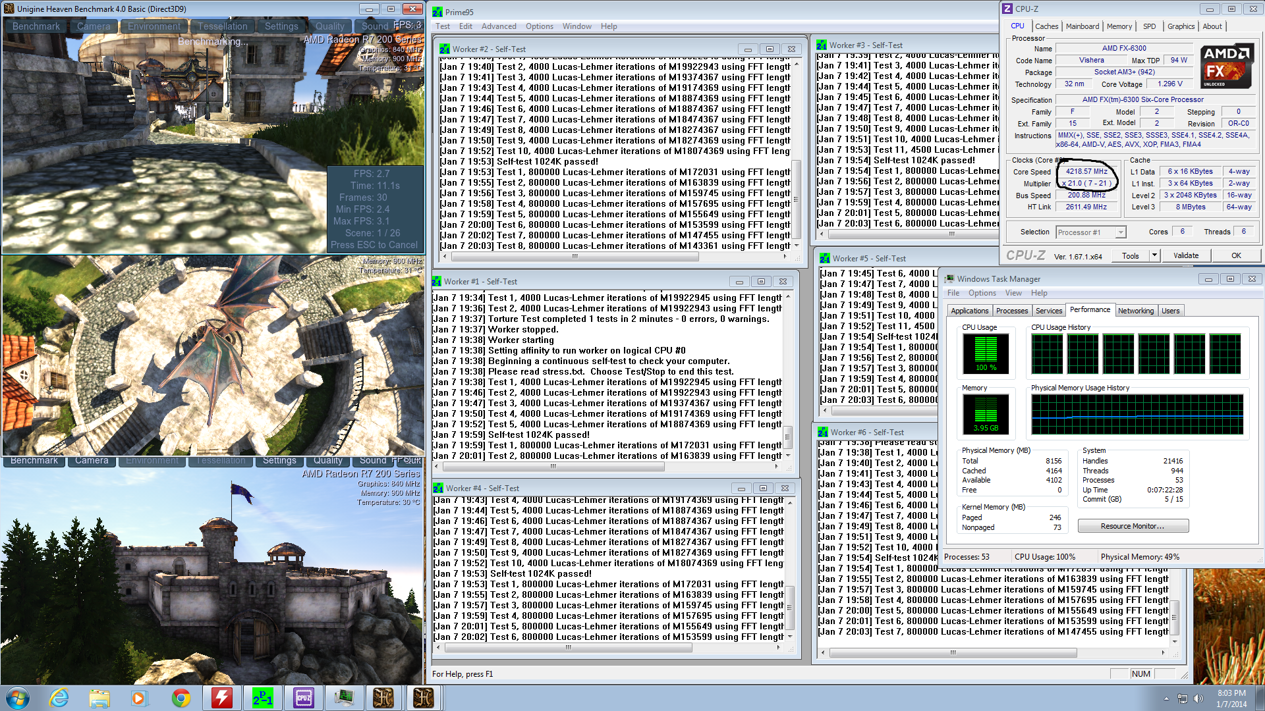Launch Google Chrome from the taskbar
Image resolution: width=1265 pixels, height=711 pixels.
coord(181,698)
